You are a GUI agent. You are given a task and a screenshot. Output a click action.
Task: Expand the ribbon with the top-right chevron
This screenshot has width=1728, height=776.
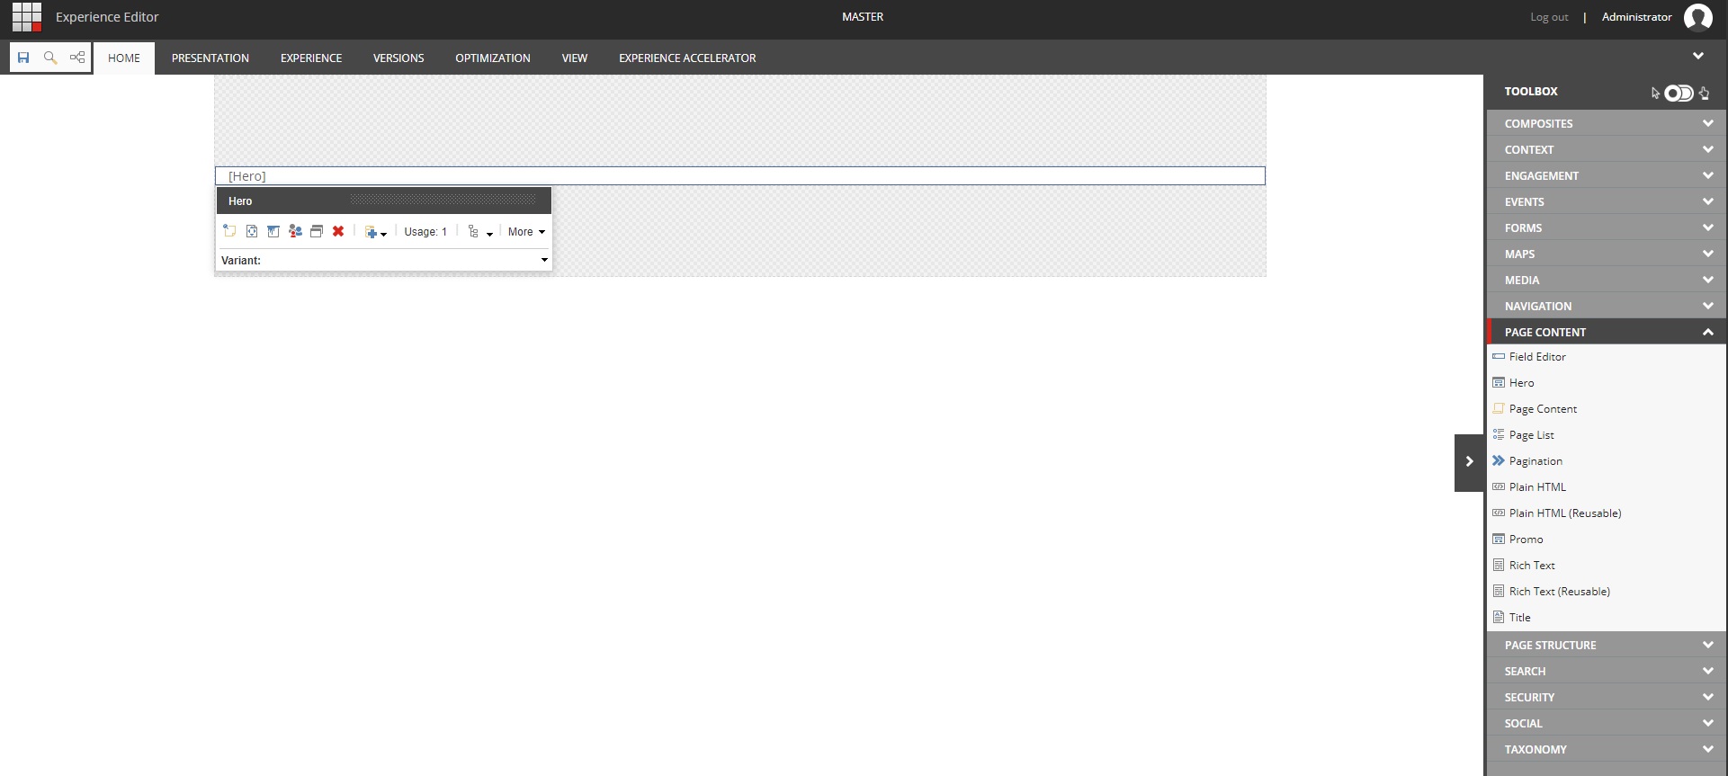click(1698, 56)
